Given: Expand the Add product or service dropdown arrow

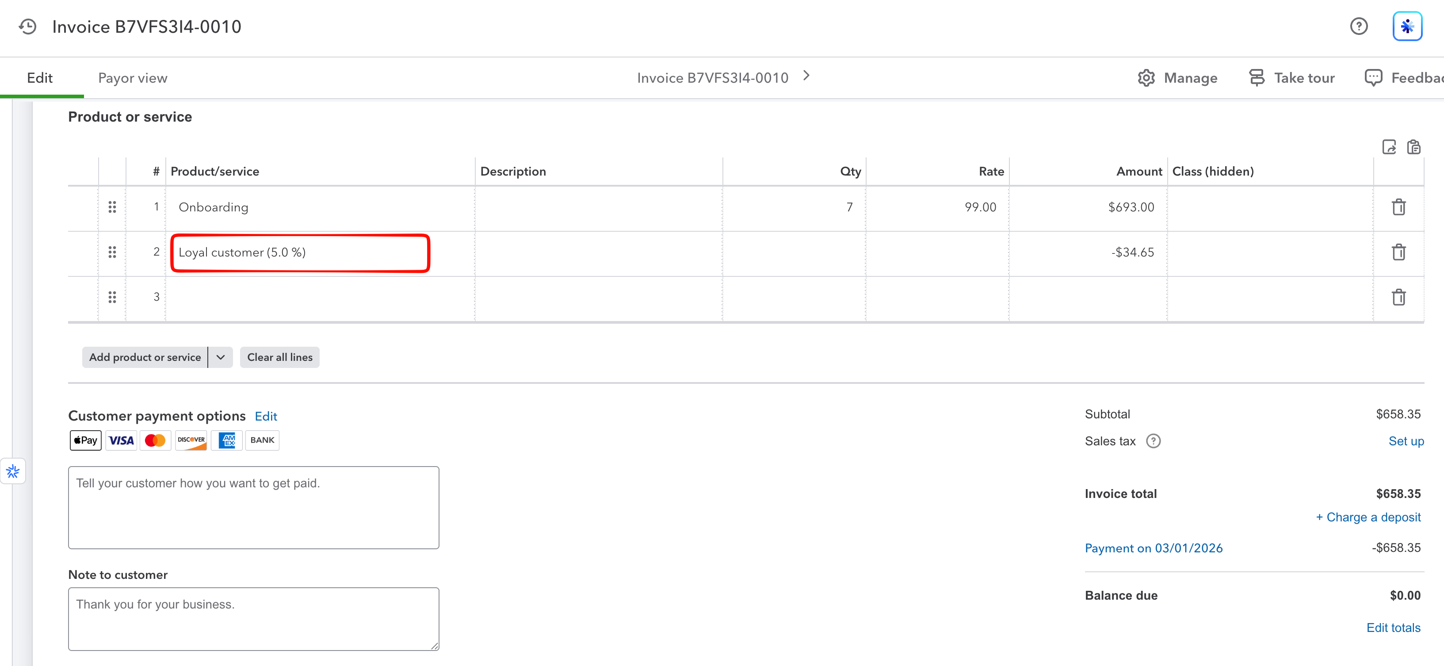Looking at the screenshot, I should tap(220, 357).
